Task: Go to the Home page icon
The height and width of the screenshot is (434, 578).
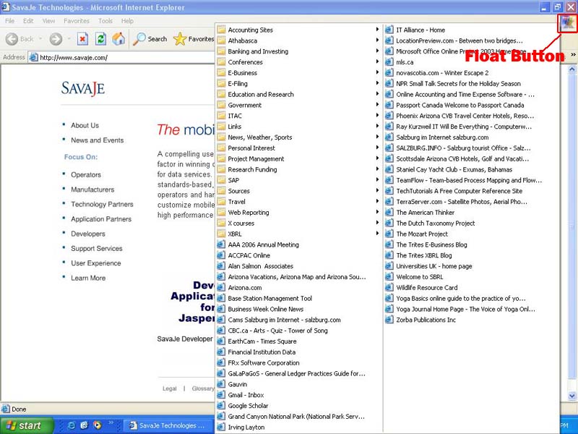Action: coord(118,39)
